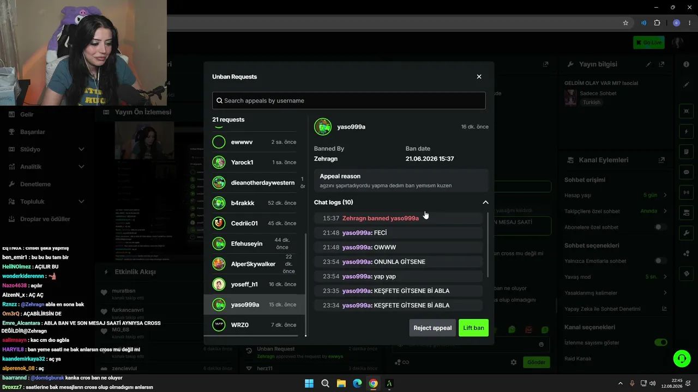Open chat settings gear icon

(x=513, y=362)
